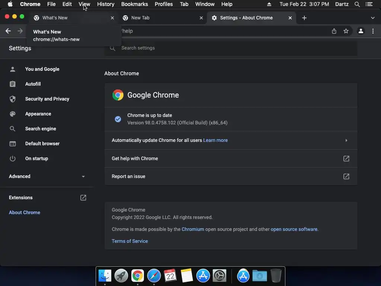Viewport: 381px width, 286px height.
Task: Click the Security and Privacy shield icon
Action: 13,99
